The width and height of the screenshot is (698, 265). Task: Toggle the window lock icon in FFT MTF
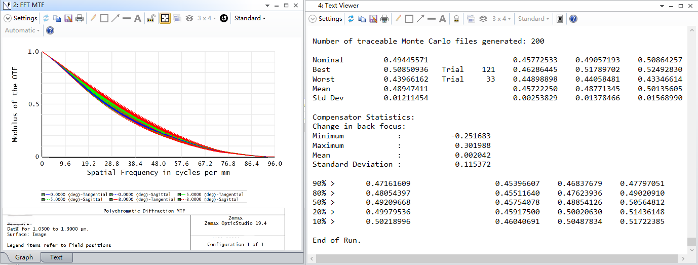tap(151, 18)
